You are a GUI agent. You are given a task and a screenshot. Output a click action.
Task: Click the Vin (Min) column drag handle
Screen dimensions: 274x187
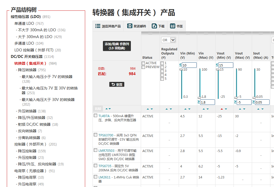(188, 33)
